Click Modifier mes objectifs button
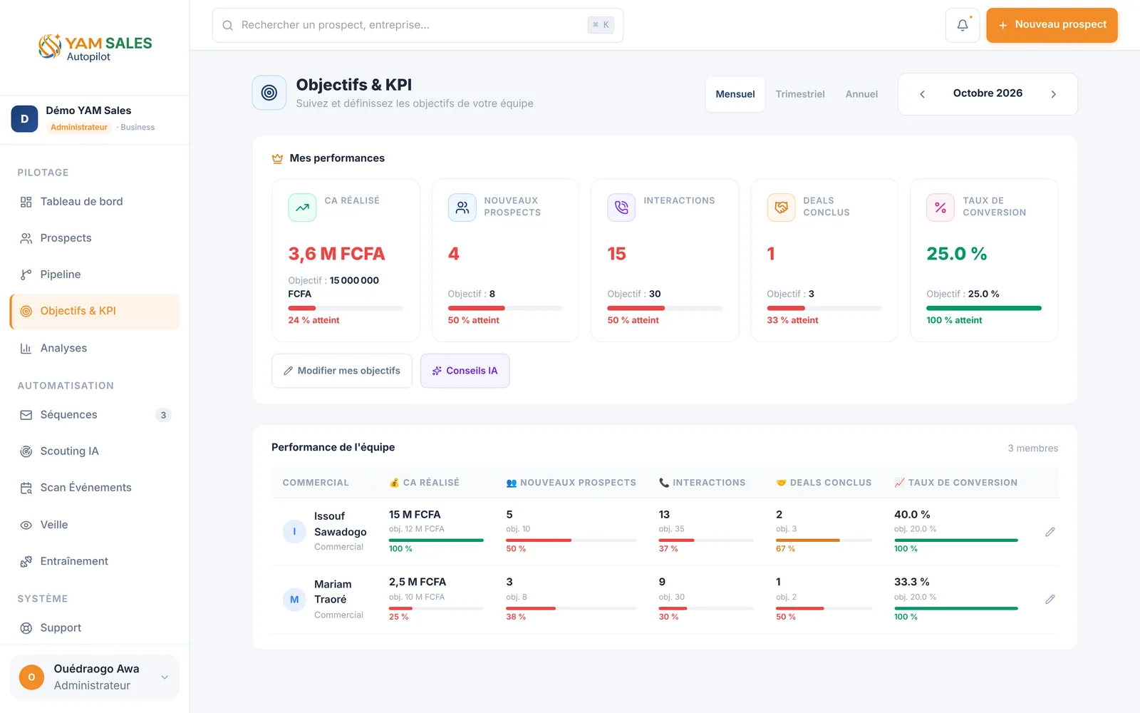1140x713 pixels. point(342,371)
